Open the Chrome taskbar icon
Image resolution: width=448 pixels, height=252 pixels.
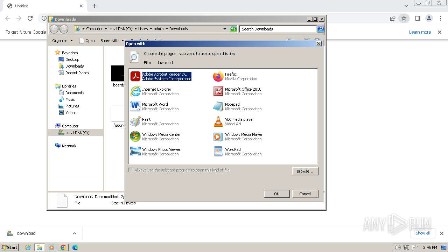pyautogui.click(x=63, y=247)
